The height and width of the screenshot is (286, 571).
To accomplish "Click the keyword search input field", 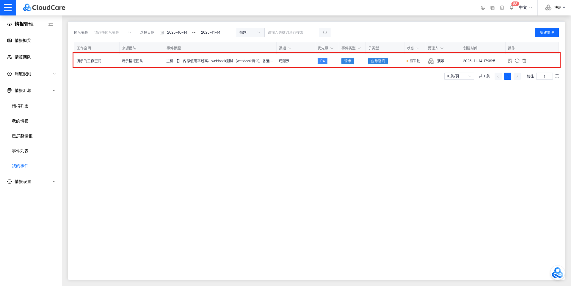I will (291, 32).
